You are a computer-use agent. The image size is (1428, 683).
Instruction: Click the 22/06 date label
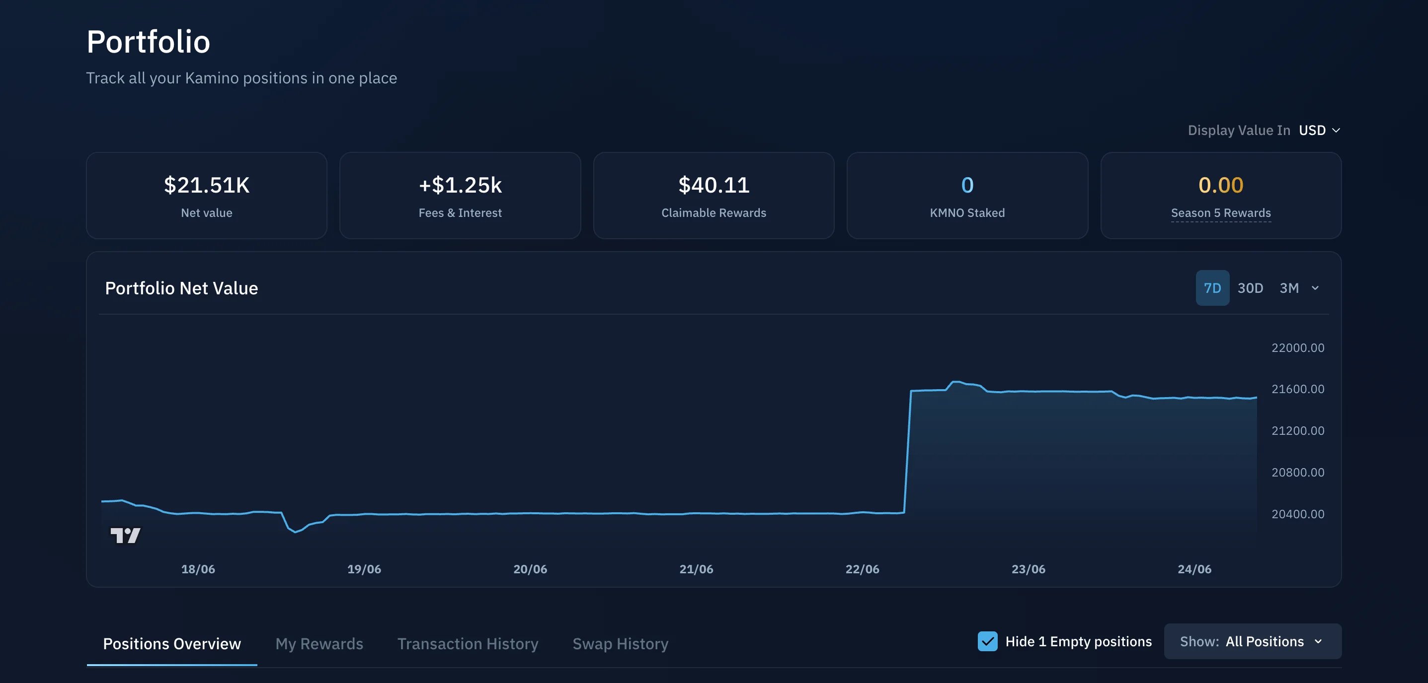coord(862,569)
